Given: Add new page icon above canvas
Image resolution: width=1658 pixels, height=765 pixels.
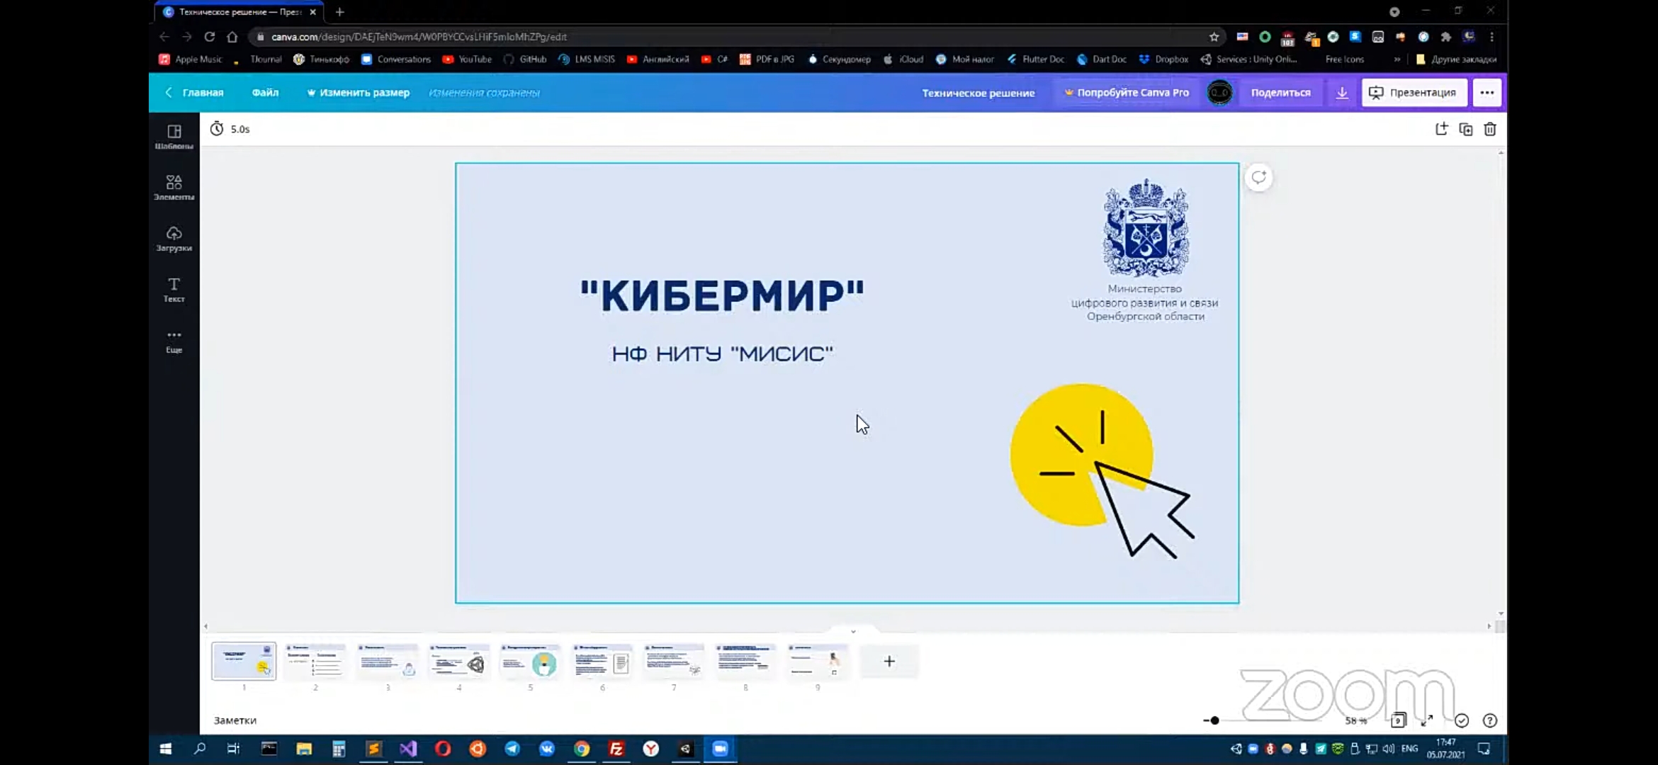Looking at the screenshot, I should click(1441, 129).
